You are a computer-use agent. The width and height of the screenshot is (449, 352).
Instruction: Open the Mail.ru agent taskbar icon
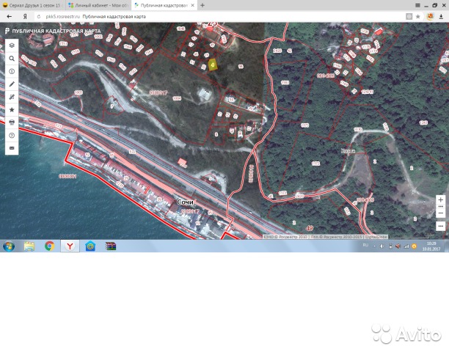tap(90, 246)
